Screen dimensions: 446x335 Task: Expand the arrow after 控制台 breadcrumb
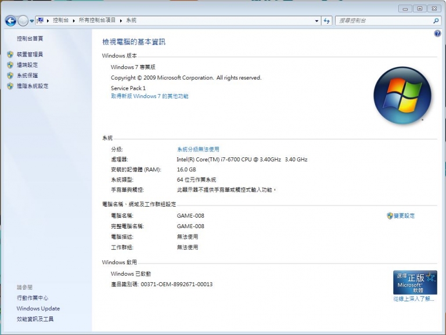coord(74,20)
